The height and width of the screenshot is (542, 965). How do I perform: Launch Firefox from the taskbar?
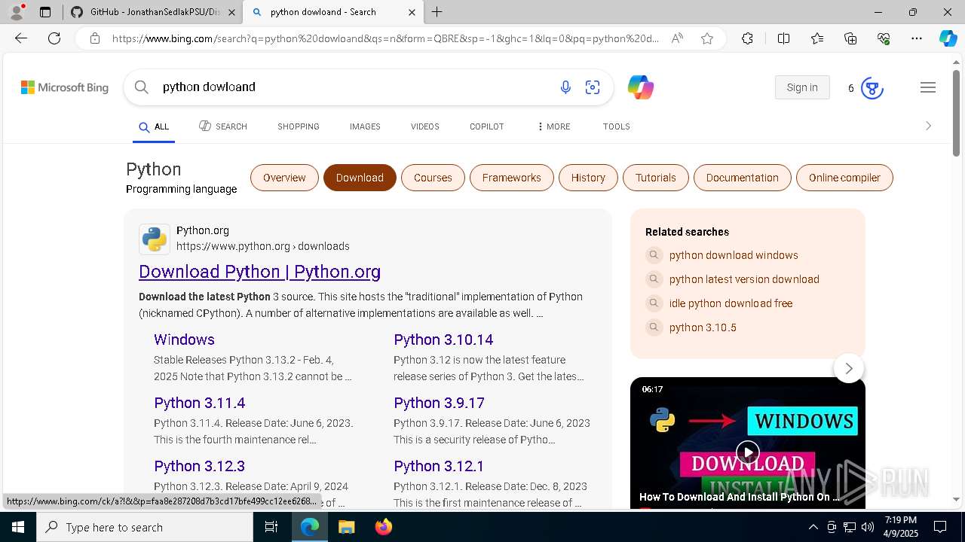[x=384, y=527]
